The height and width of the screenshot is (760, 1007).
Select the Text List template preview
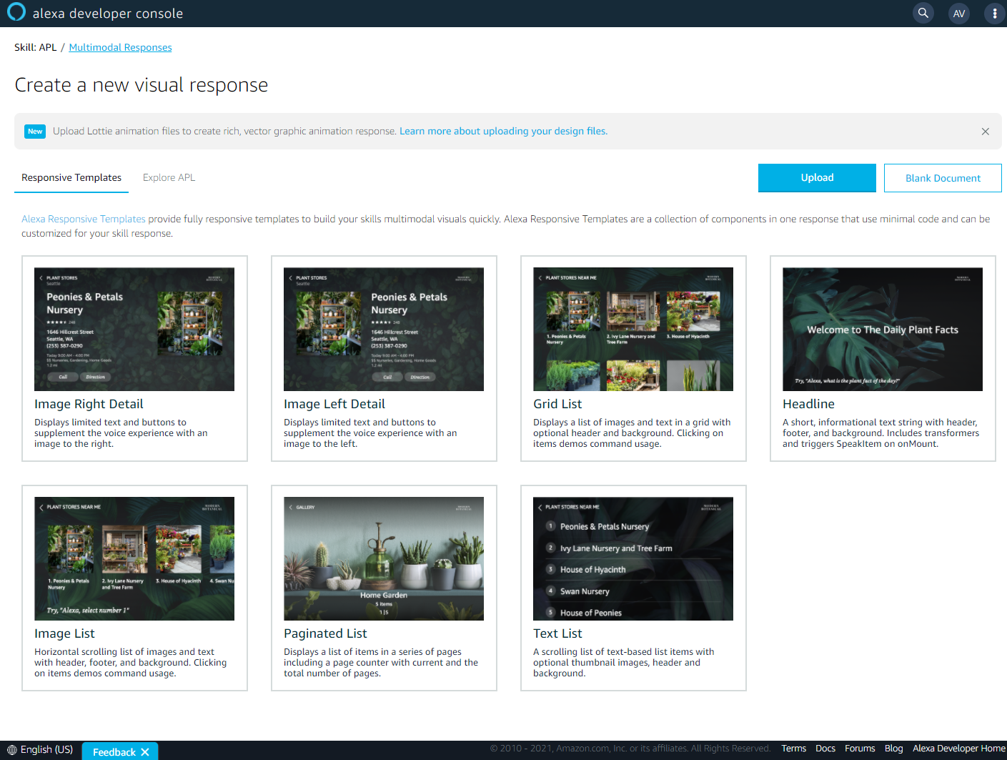(633, 558)
